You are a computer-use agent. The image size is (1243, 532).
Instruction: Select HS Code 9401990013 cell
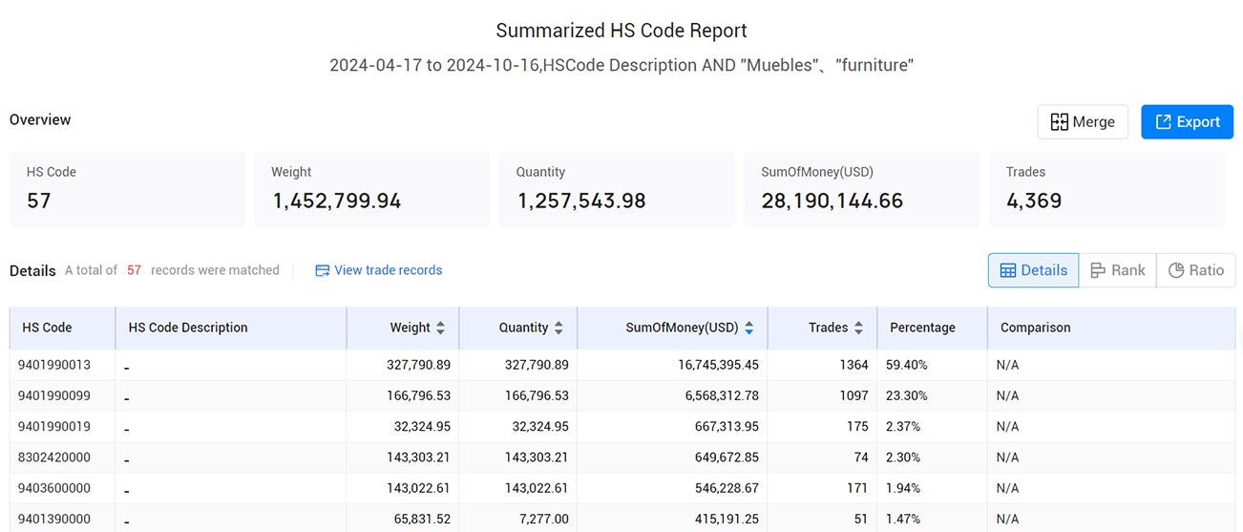point(62,365)
